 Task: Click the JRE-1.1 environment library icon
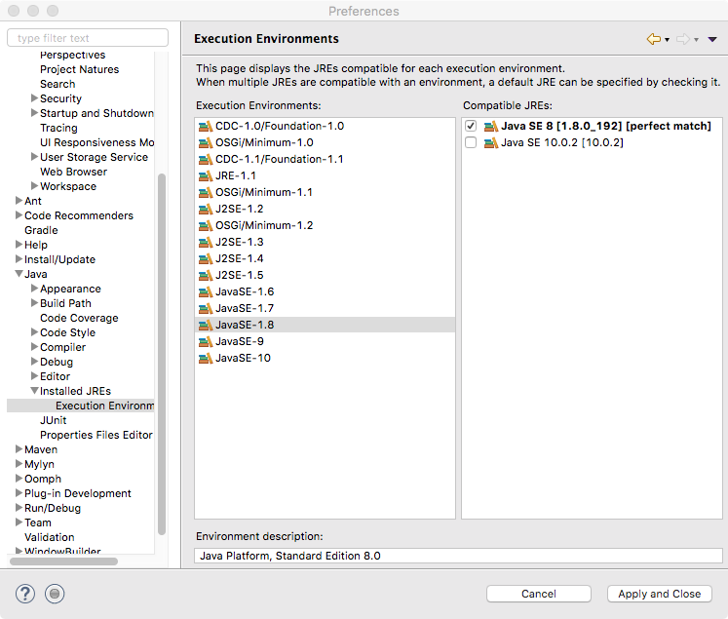[205, 176]
